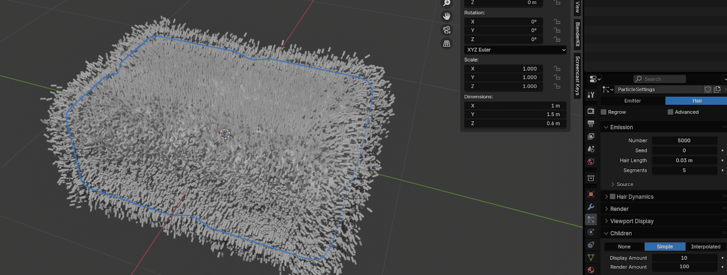Enable the Regrow checkbox
Viewport: 727px width, 275px height.
604,112
